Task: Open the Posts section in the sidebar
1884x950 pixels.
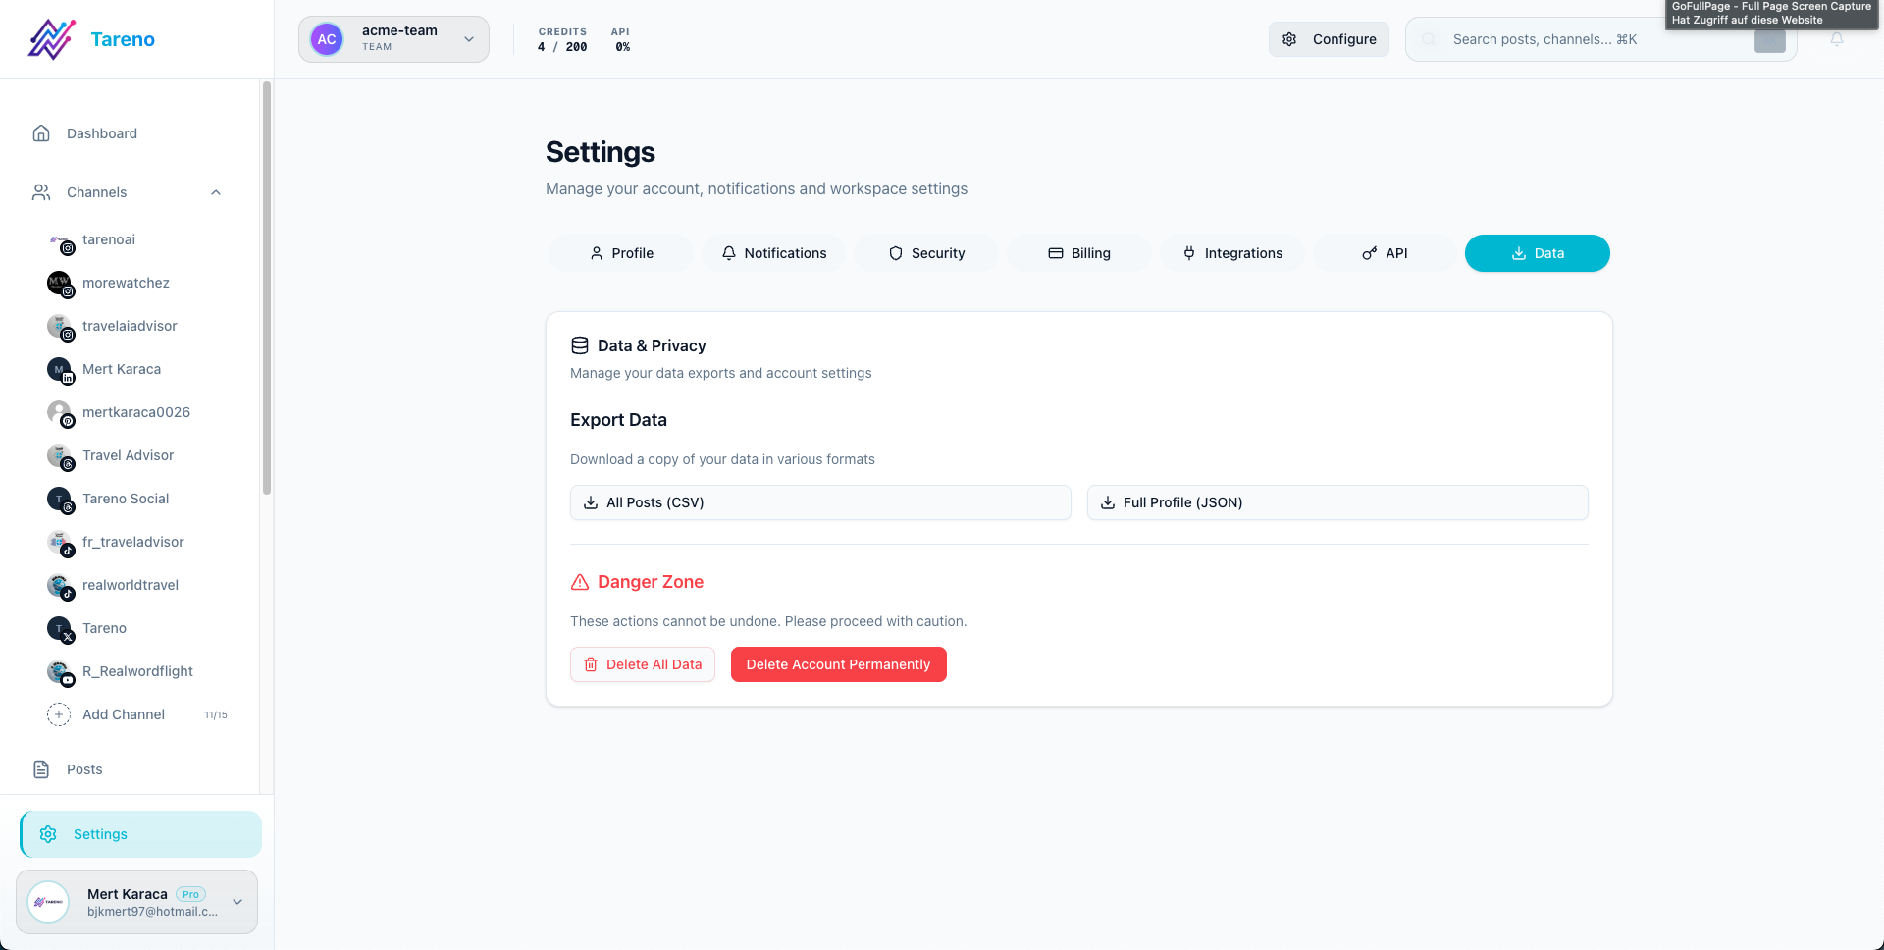Action: click(83, 769)
